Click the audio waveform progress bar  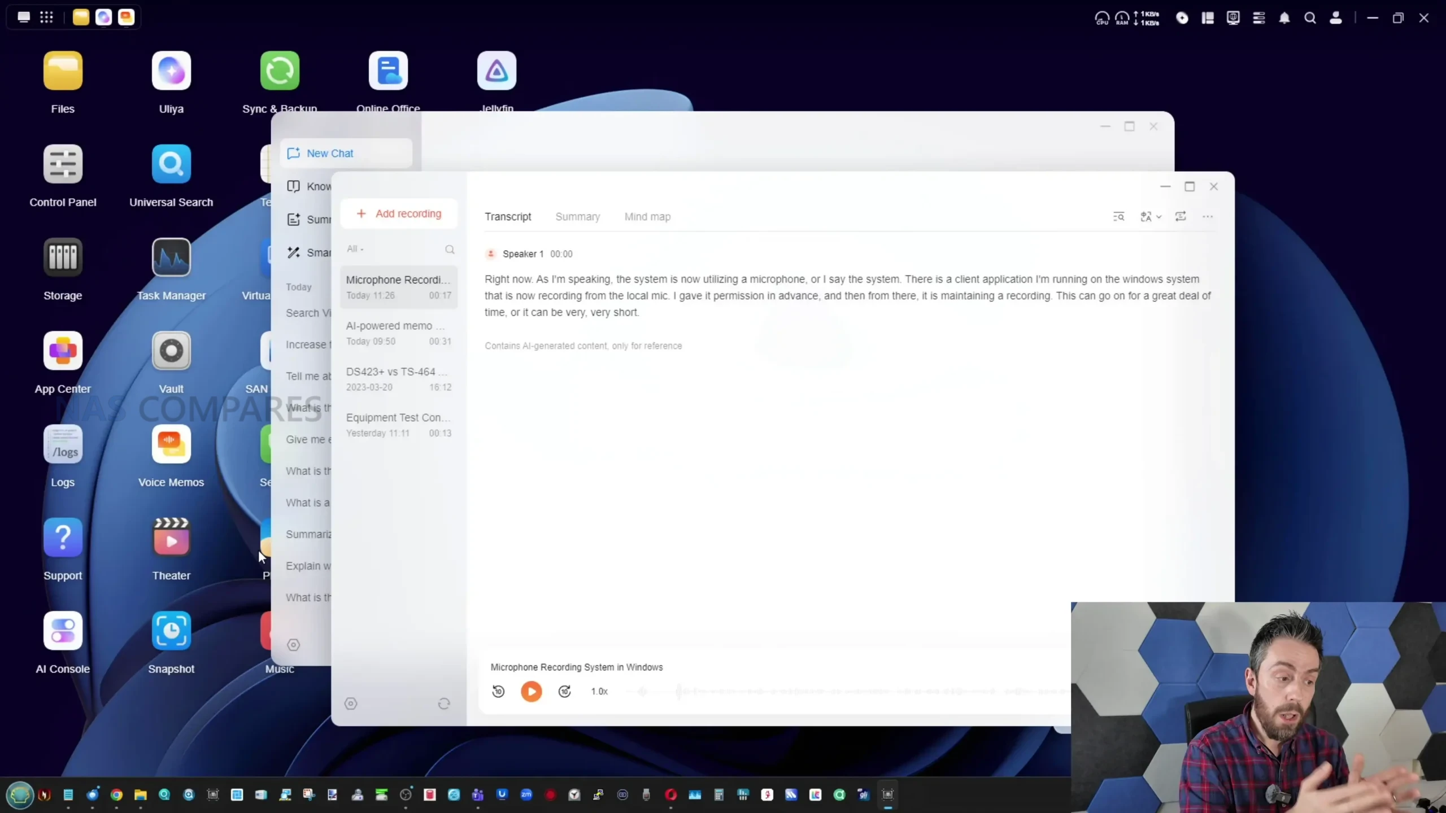tap(847, 692)
